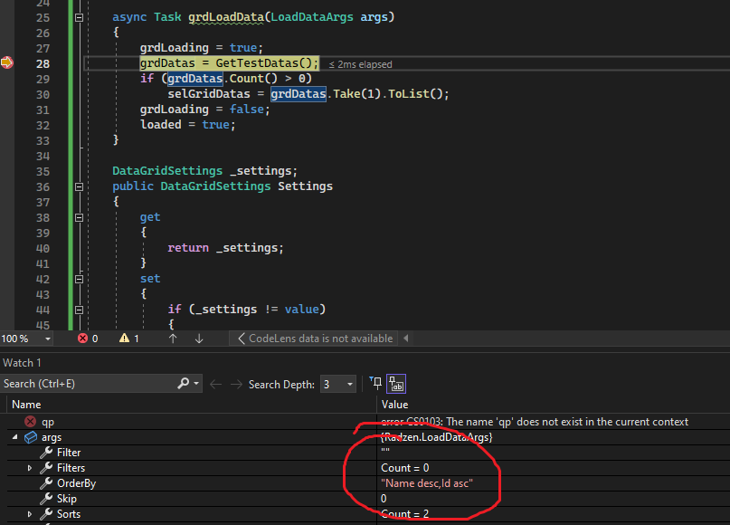Click the wrench icon beside Filter
Viewport: 730px width, 525px height.
(46, 453)
